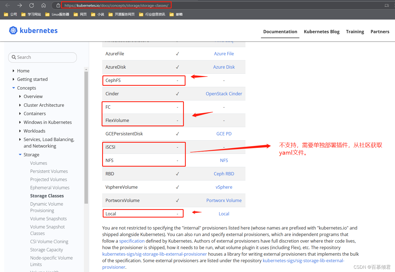The width and height of the screenshot is (395, 272).
Task: Follow the Azure Disk link
Action: pos(224,67)
